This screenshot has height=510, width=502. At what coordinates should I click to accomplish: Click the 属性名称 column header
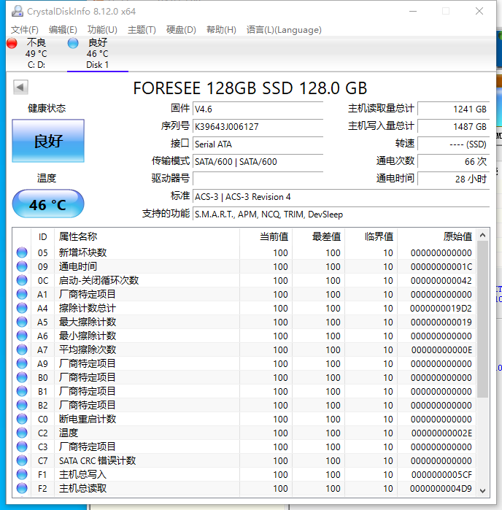[x=147, y=236]
